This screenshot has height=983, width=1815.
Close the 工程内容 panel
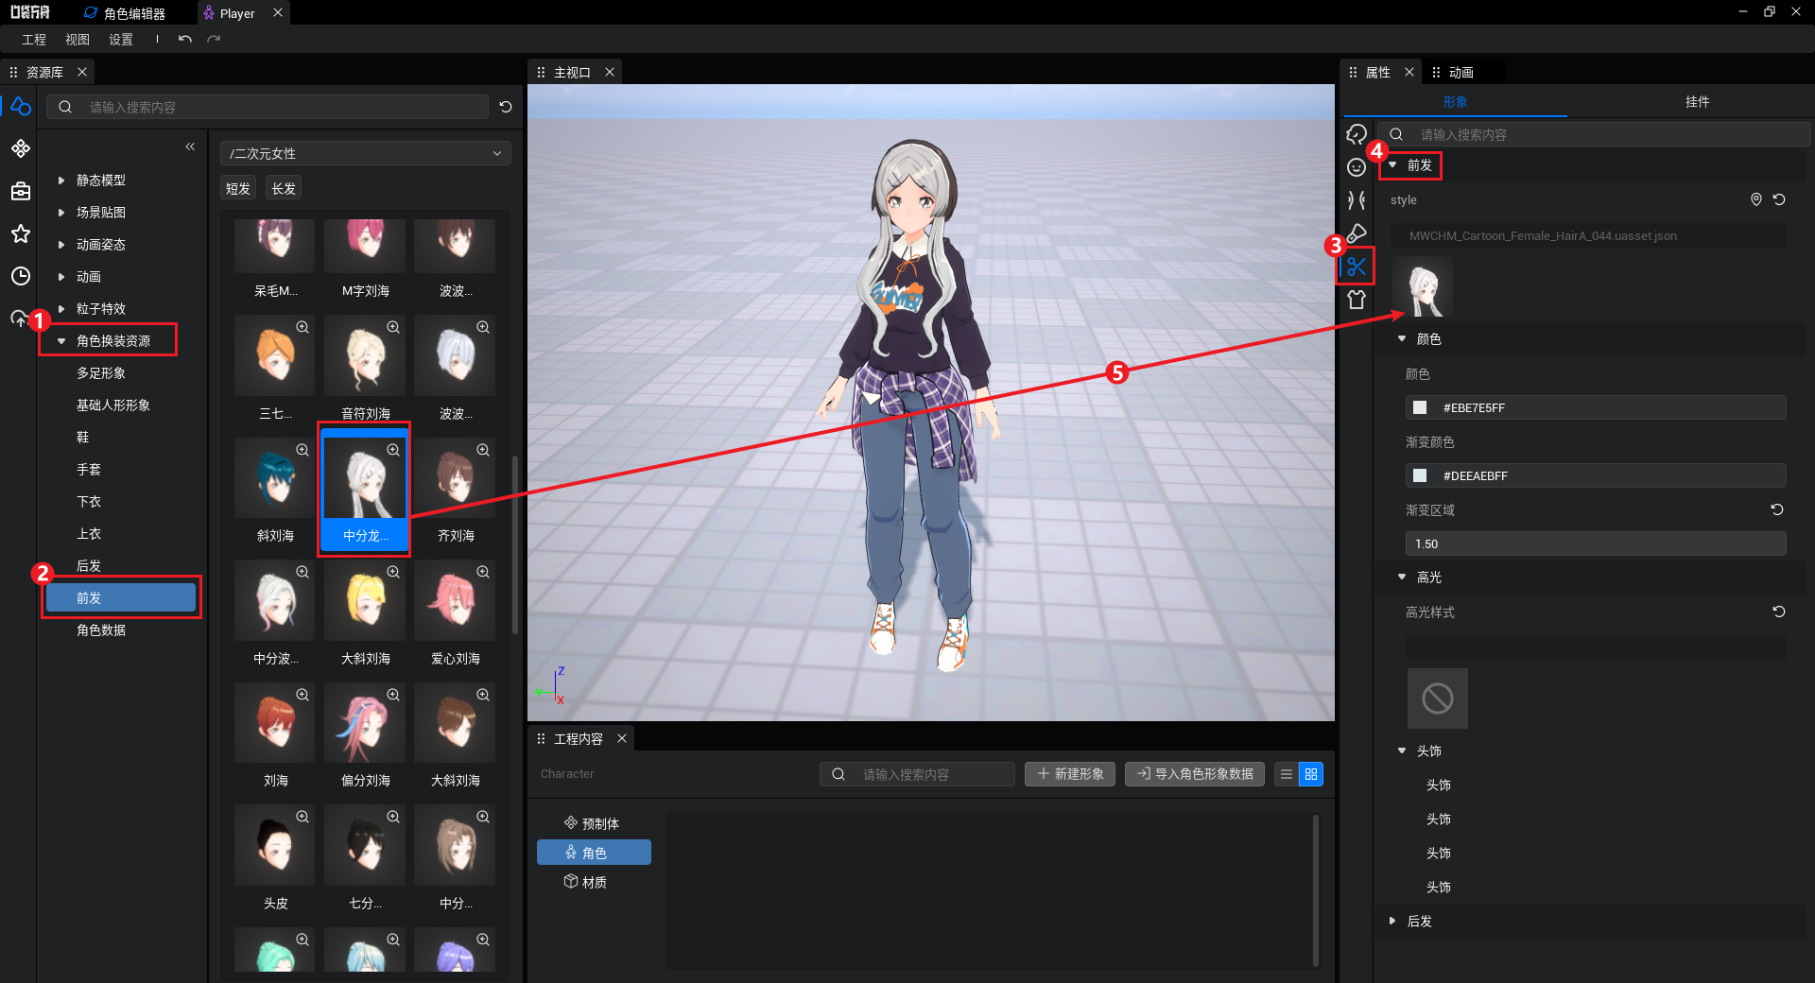(622, 738)
